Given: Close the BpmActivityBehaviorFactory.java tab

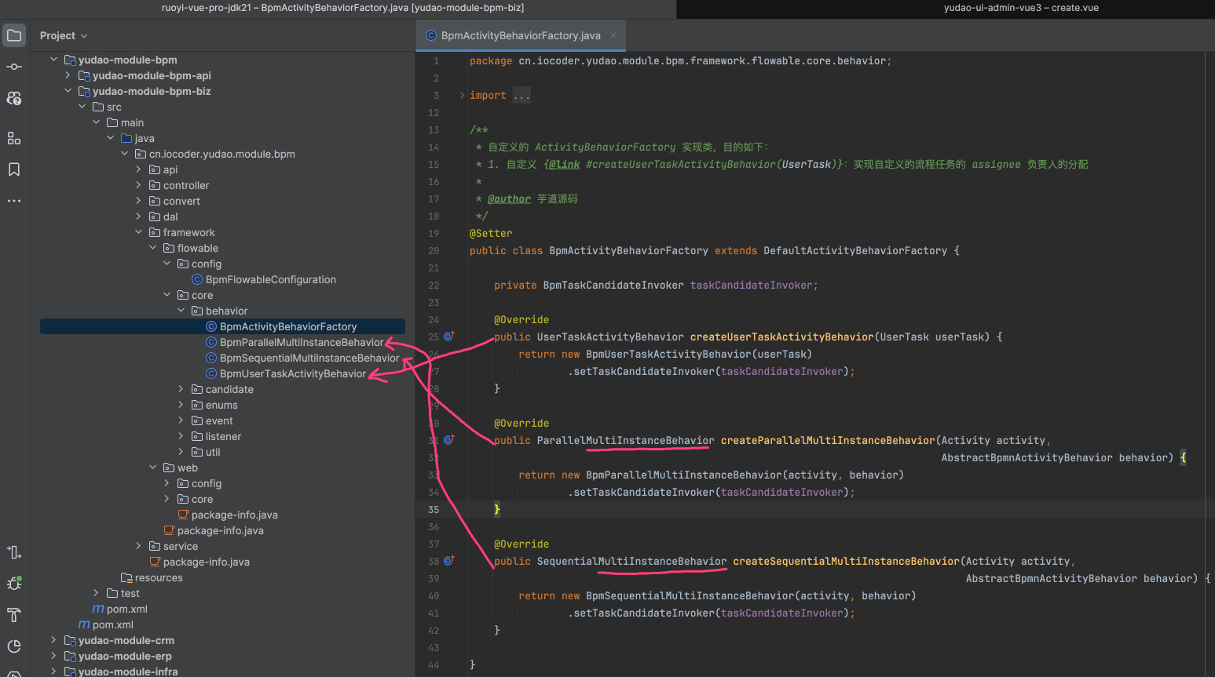Looking at the screenshot, I should [613, 35].
